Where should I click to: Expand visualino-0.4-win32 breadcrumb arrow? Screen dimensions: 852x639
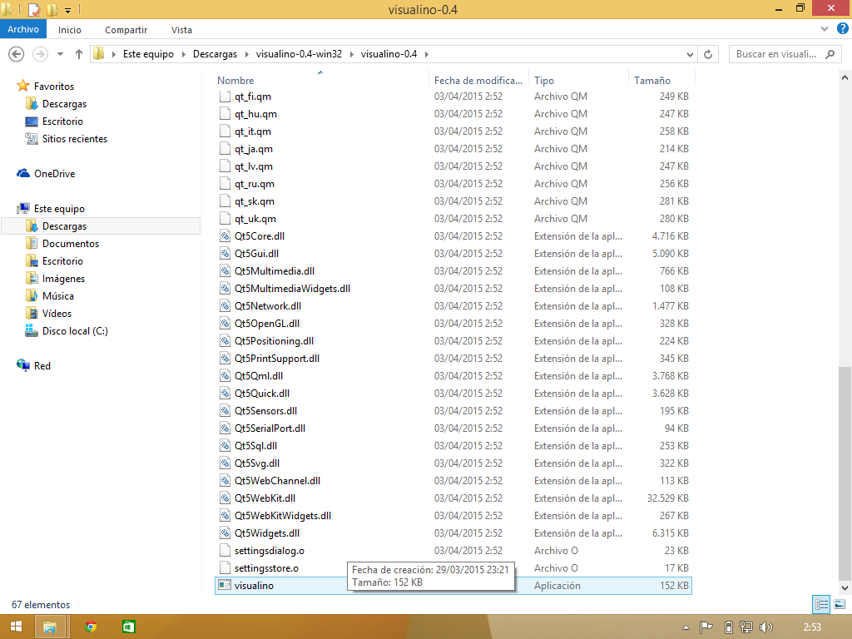tap(352, 54)
